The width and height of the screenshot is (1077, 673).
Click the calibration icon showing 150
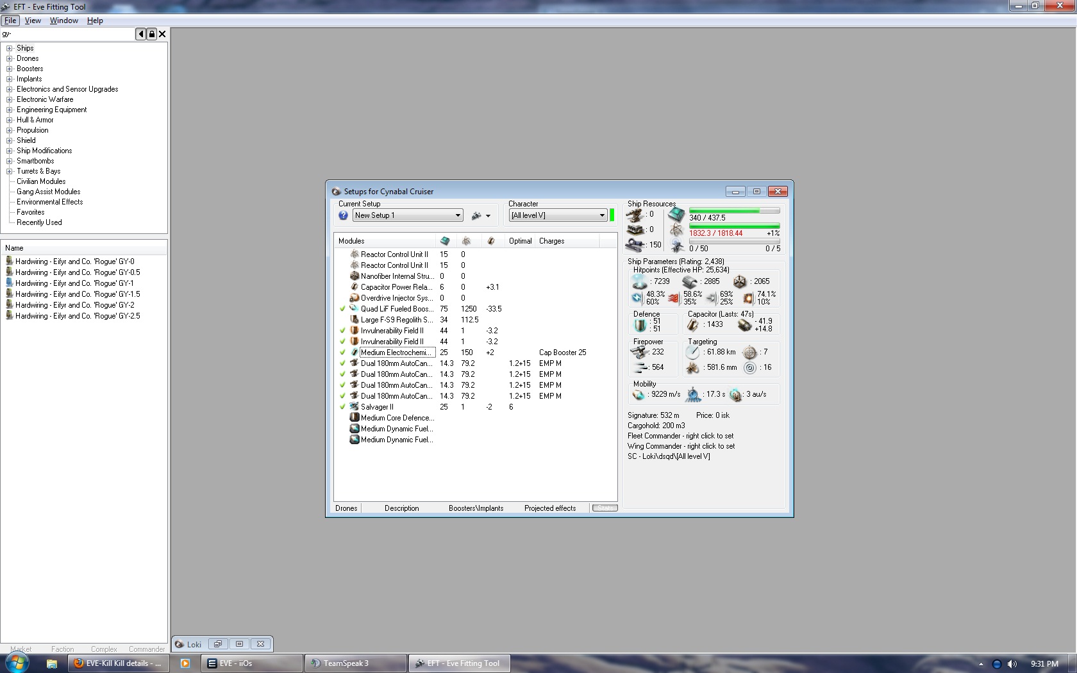[x=635, y=245]
